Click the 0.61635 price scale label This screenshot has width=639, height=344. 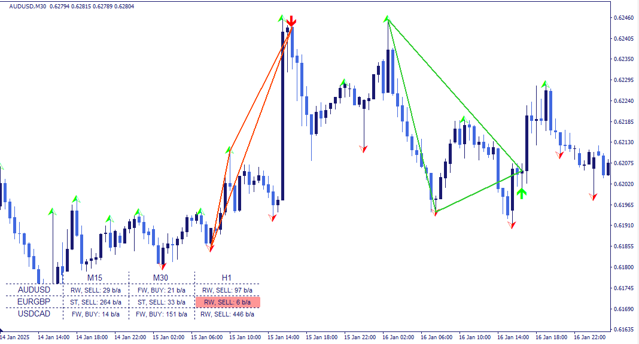[x=624, y=329]
